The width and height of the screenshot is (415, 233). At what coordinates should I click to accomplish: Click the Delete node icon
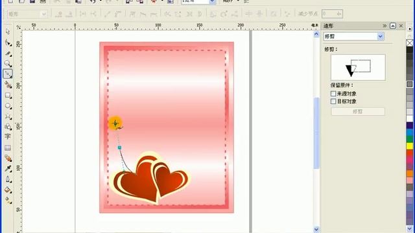[69, 14]
